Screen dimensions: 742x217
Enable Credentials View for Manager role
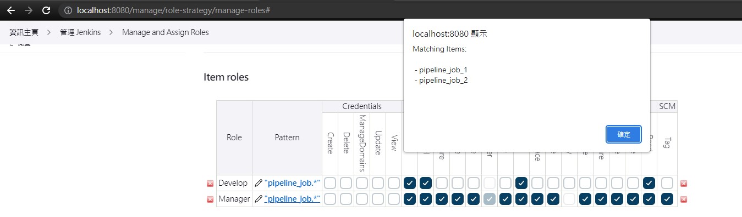click(x=394, y=199)
